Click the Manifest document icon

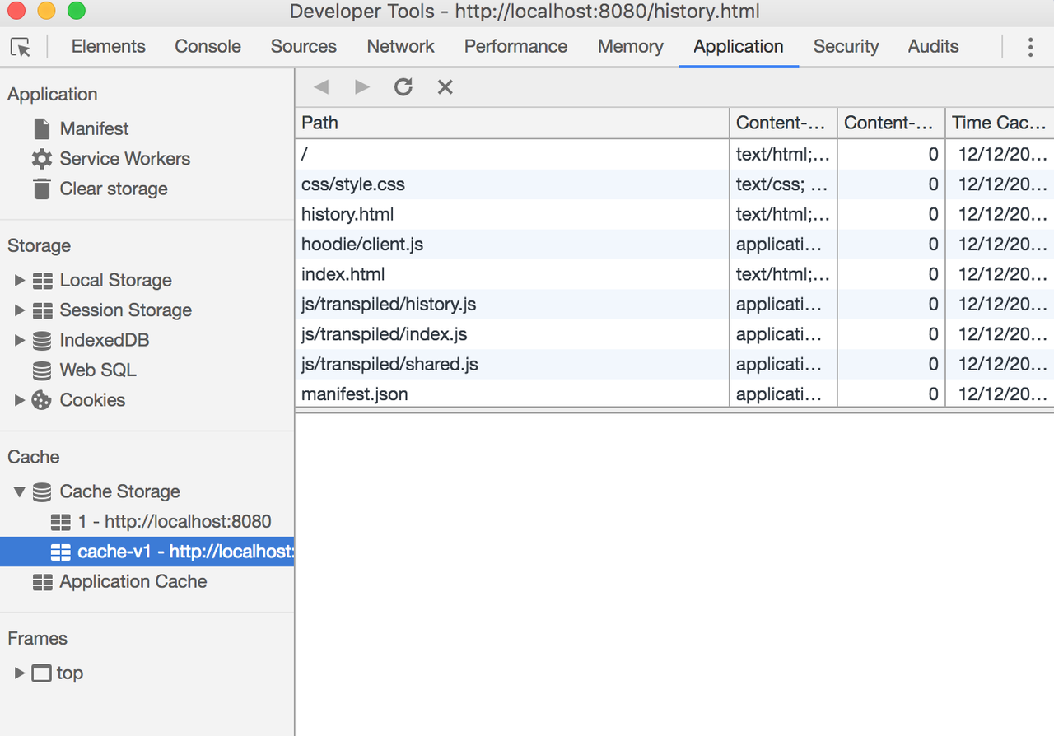42,128
